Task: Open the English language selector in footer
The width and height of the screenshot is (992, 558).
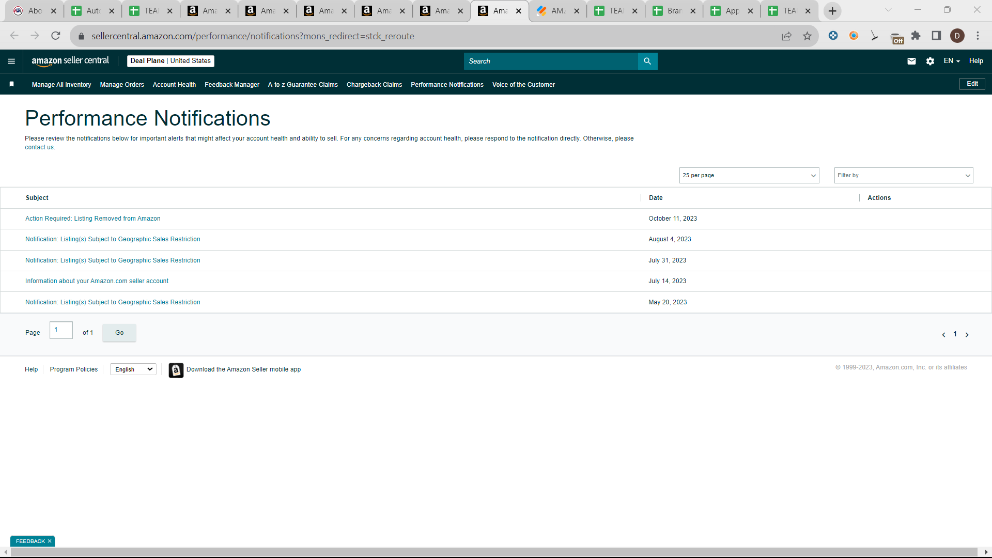Action: 133,369
